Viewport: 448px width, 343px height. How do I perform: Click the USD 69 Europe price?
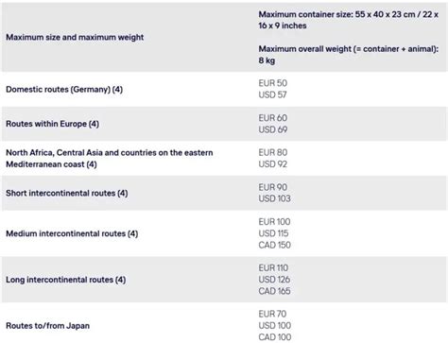(273, 129)
